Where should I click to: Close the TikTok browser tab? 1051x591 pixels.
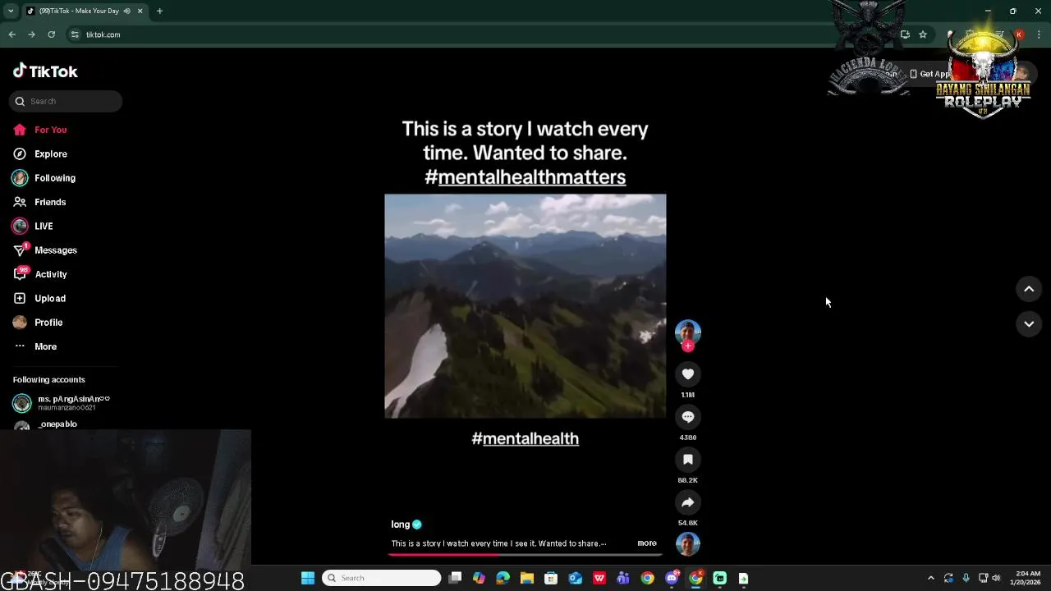[x=140, y=11]
